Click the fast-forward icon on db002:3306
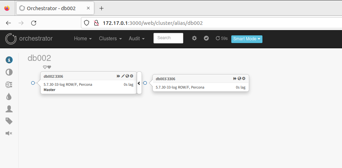Viewport: 342px width, 168px height. (118, 76)
